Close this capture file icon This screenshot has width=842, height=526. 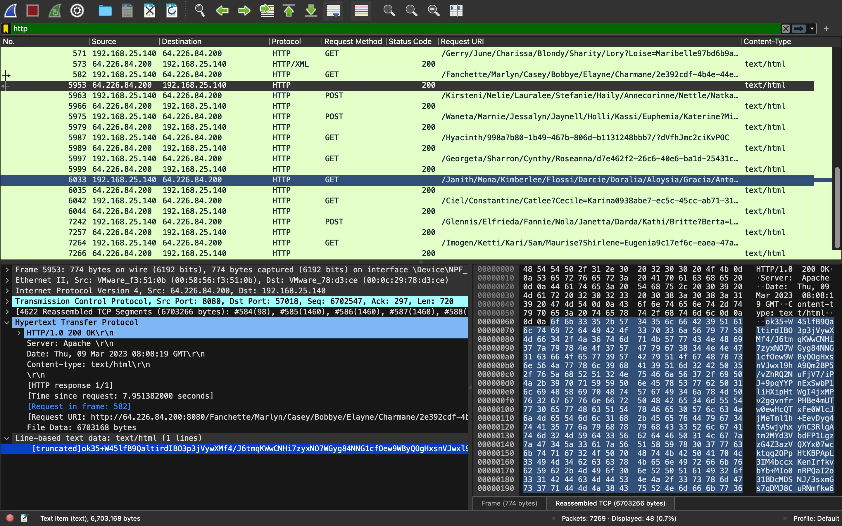tap(150, 11)
